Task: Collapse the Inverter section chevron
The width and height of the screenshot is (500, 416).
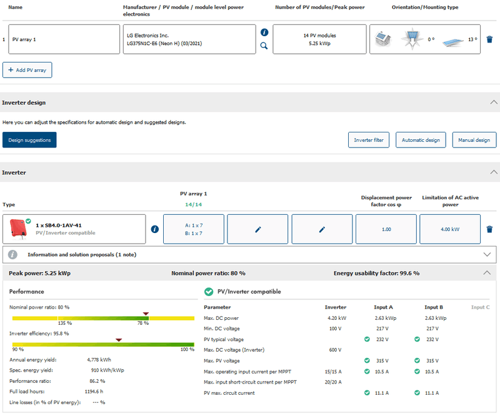Action: tap(494, 172)
